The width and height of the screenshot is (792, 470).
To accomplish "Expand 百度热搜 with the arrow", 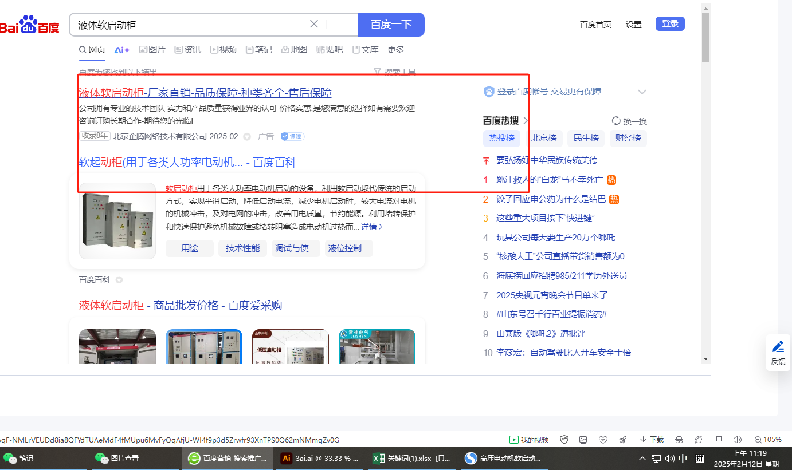I will coord(526,121).
